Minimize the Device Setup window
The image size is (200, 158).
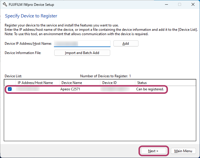point(166,4)
